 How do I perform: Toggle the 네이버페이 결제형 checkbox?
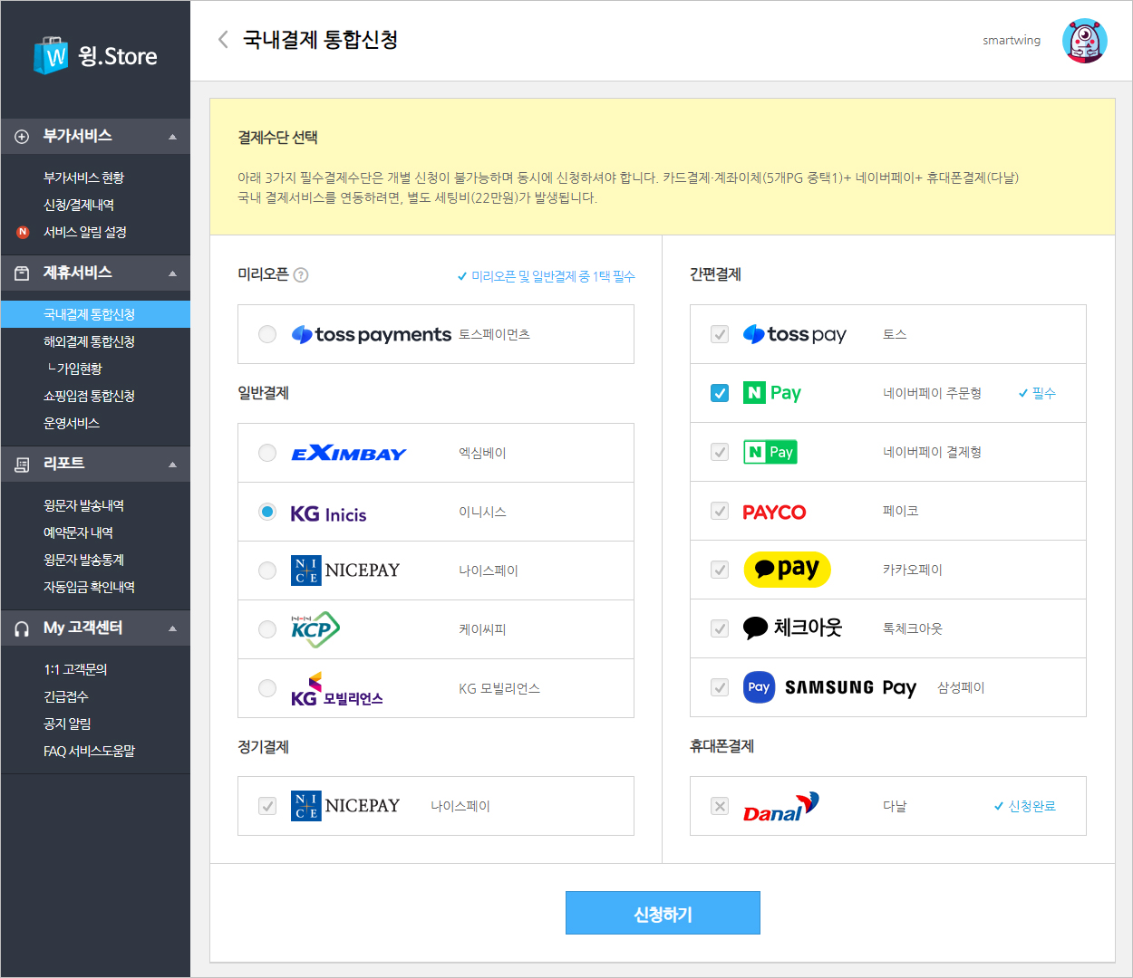[x=720, y=452]
